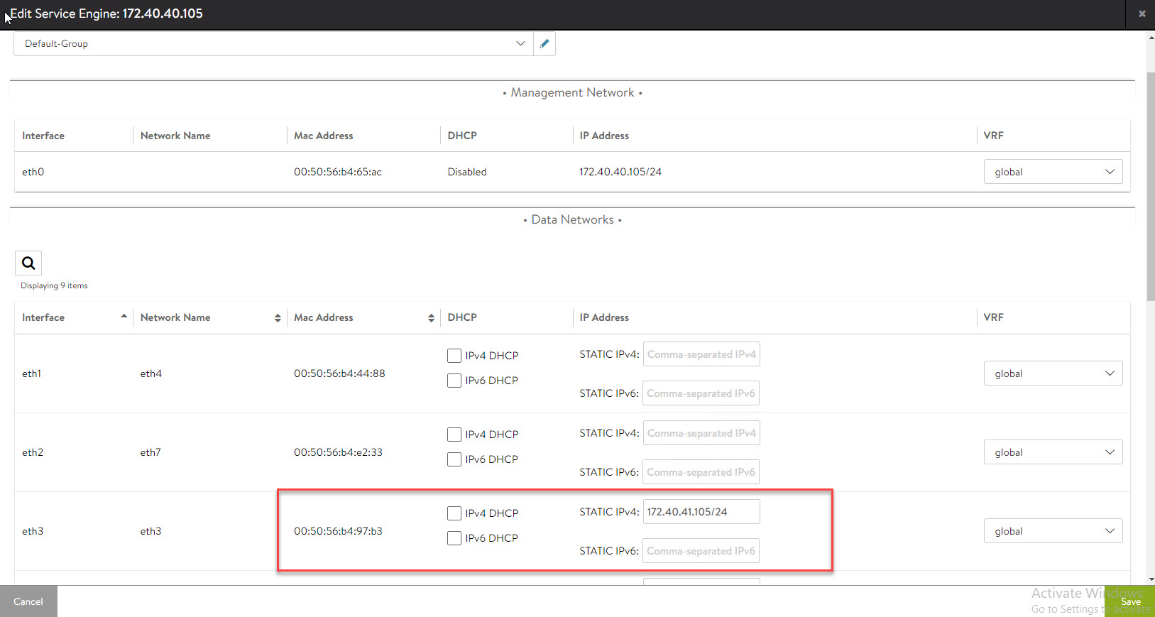This screenshot has width=1155, height=617.
Task: Close the Edit Service Engine dialog
Action: [x=1142, y=13]
